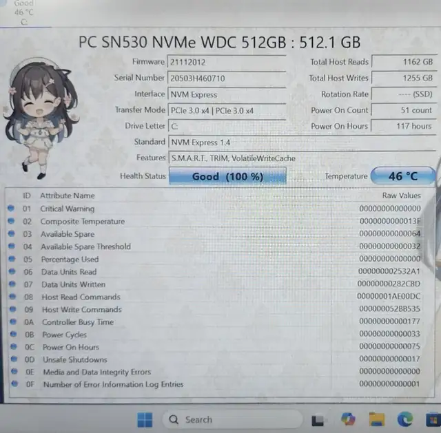Select the Available Spare Threshold attribute name
Screen dimensions: 441x433
click(x=85, y=246)
